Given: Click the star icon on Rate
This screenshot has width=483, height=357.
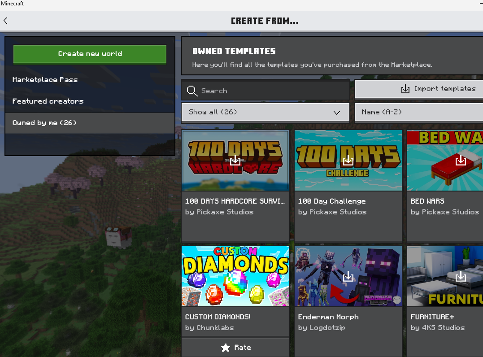Looking at the screenshot, I should pyautogui.click(x=226, y=348).
